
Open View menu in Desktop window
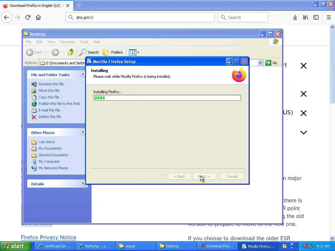(51, 42)
